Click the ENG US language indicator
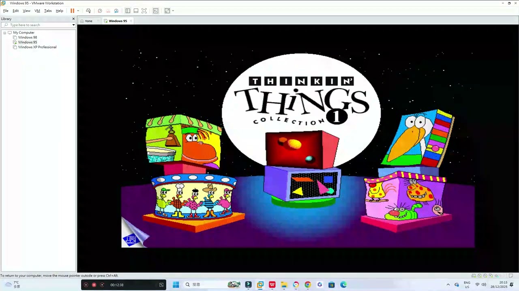519x291 pixels. [467, 285]
